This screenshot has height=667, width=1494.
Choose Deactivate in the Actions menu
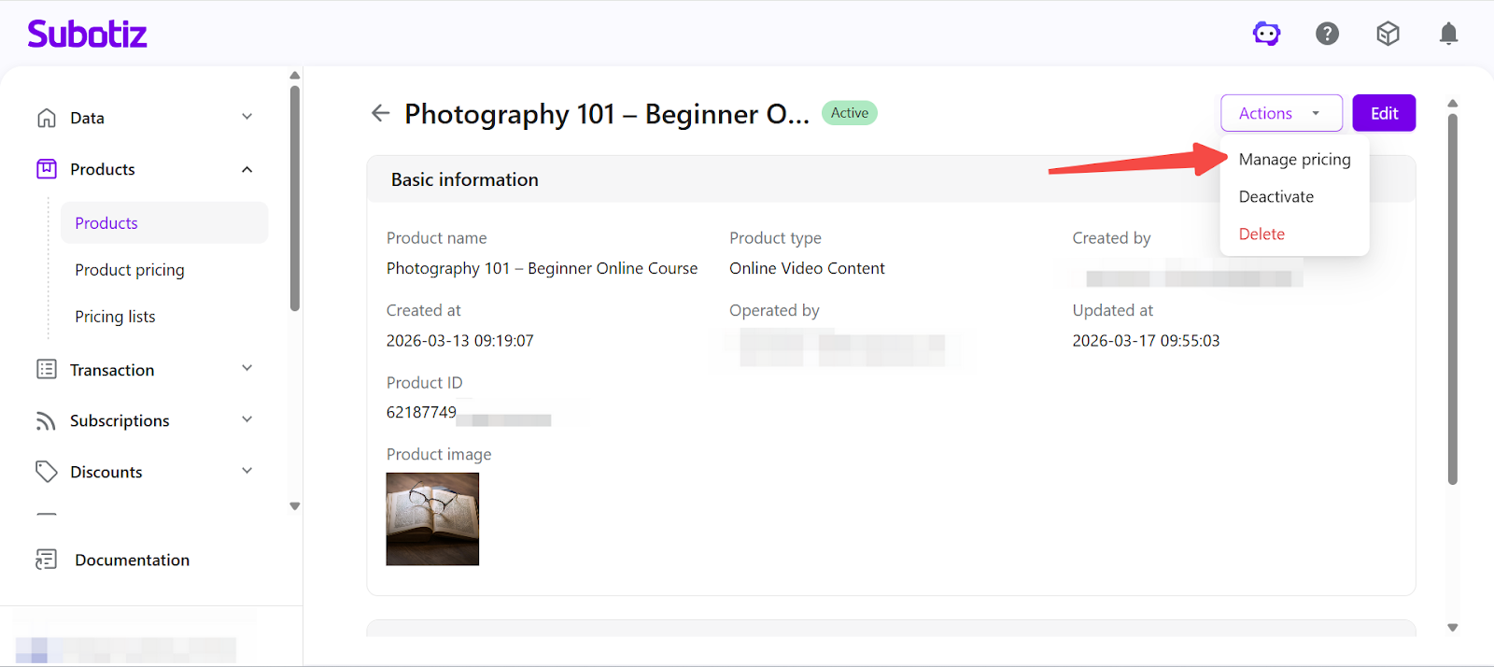[x=1276, y=197]
